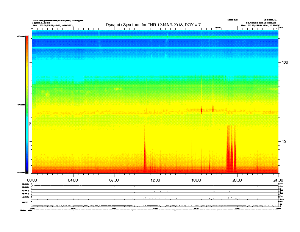This screenshot has height=232, width=300.
Task: Click the 24:00 label on the main time axis
Action: (278, 180)
